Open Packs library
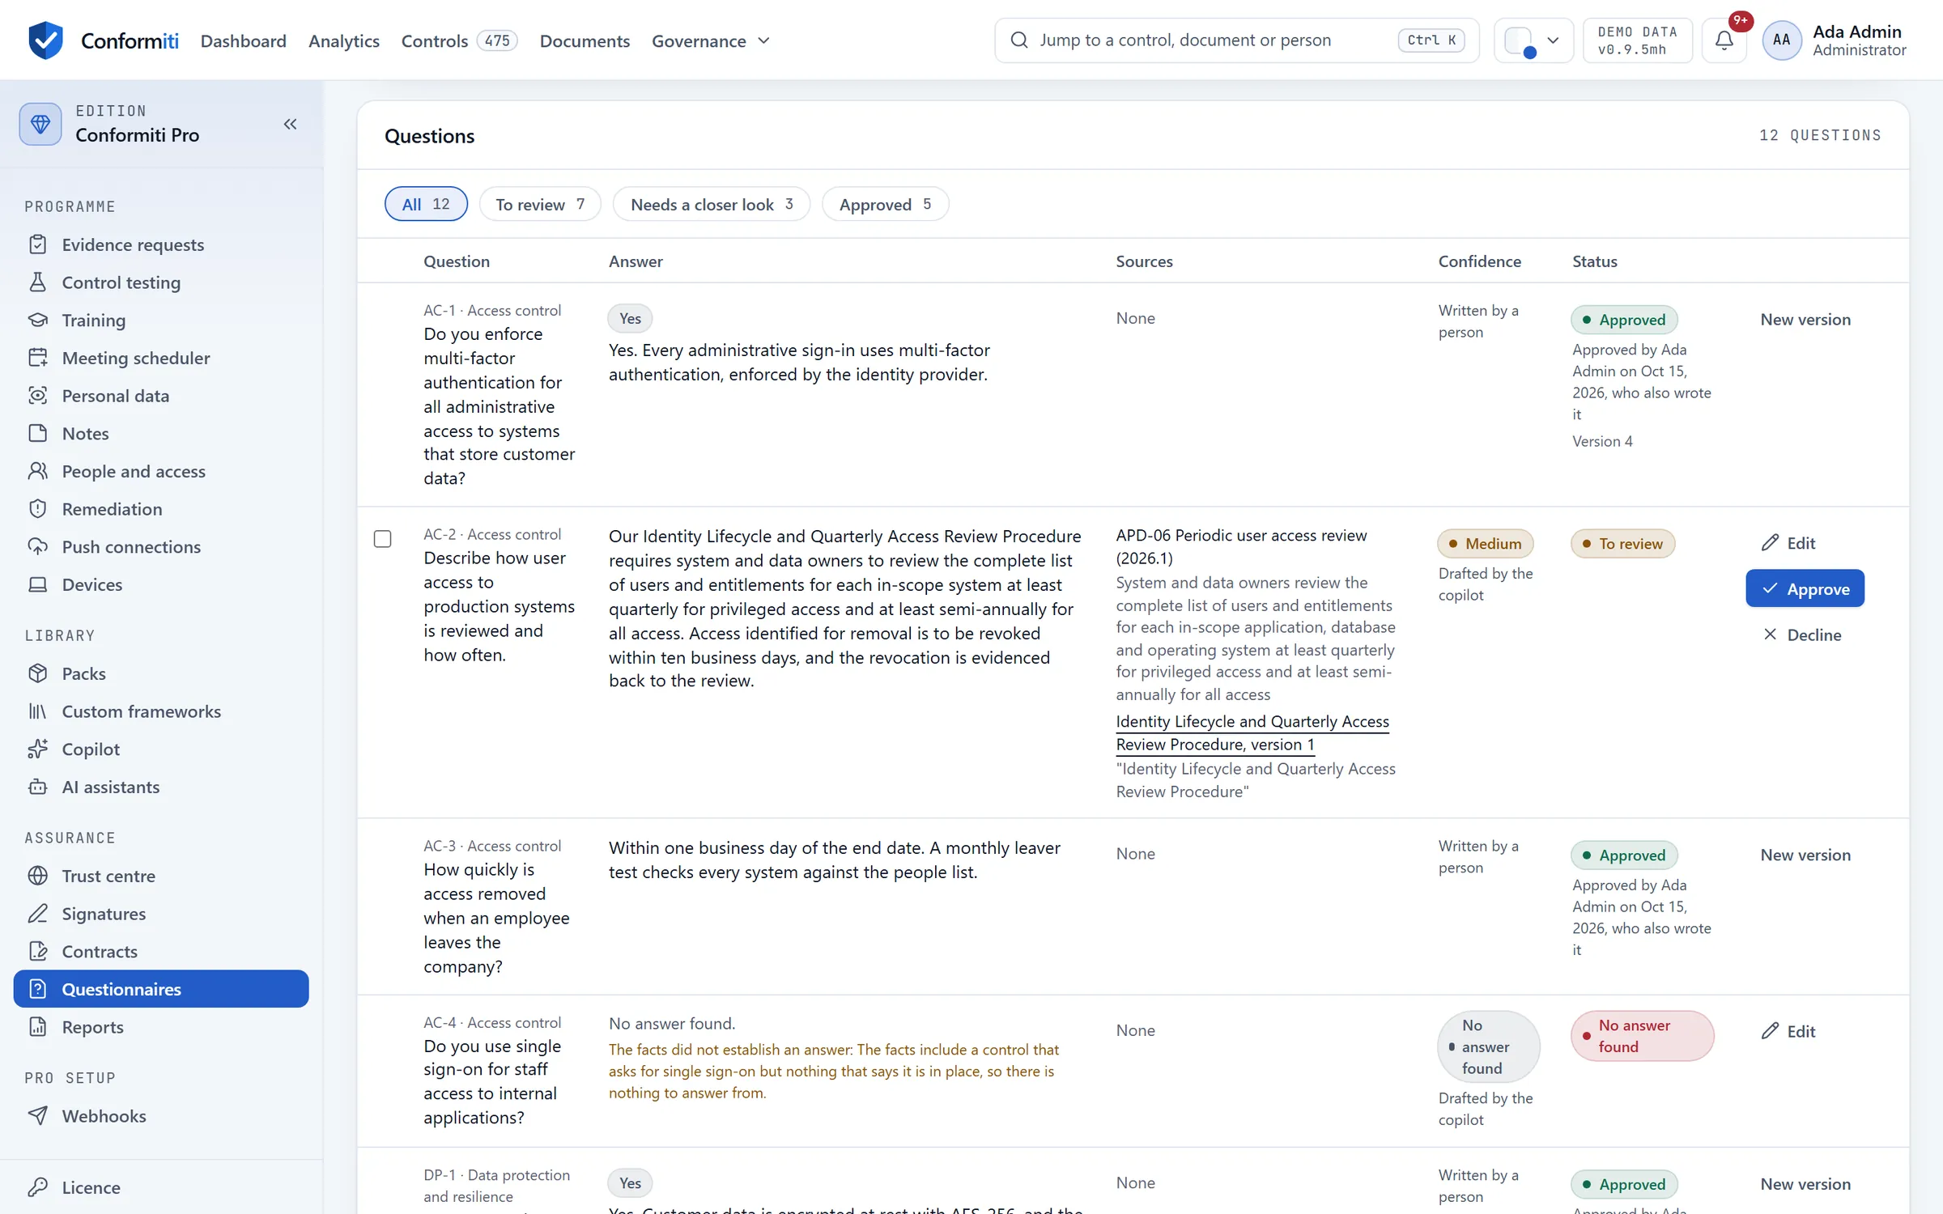1943x1214 pixels. [x=161, y=673]
